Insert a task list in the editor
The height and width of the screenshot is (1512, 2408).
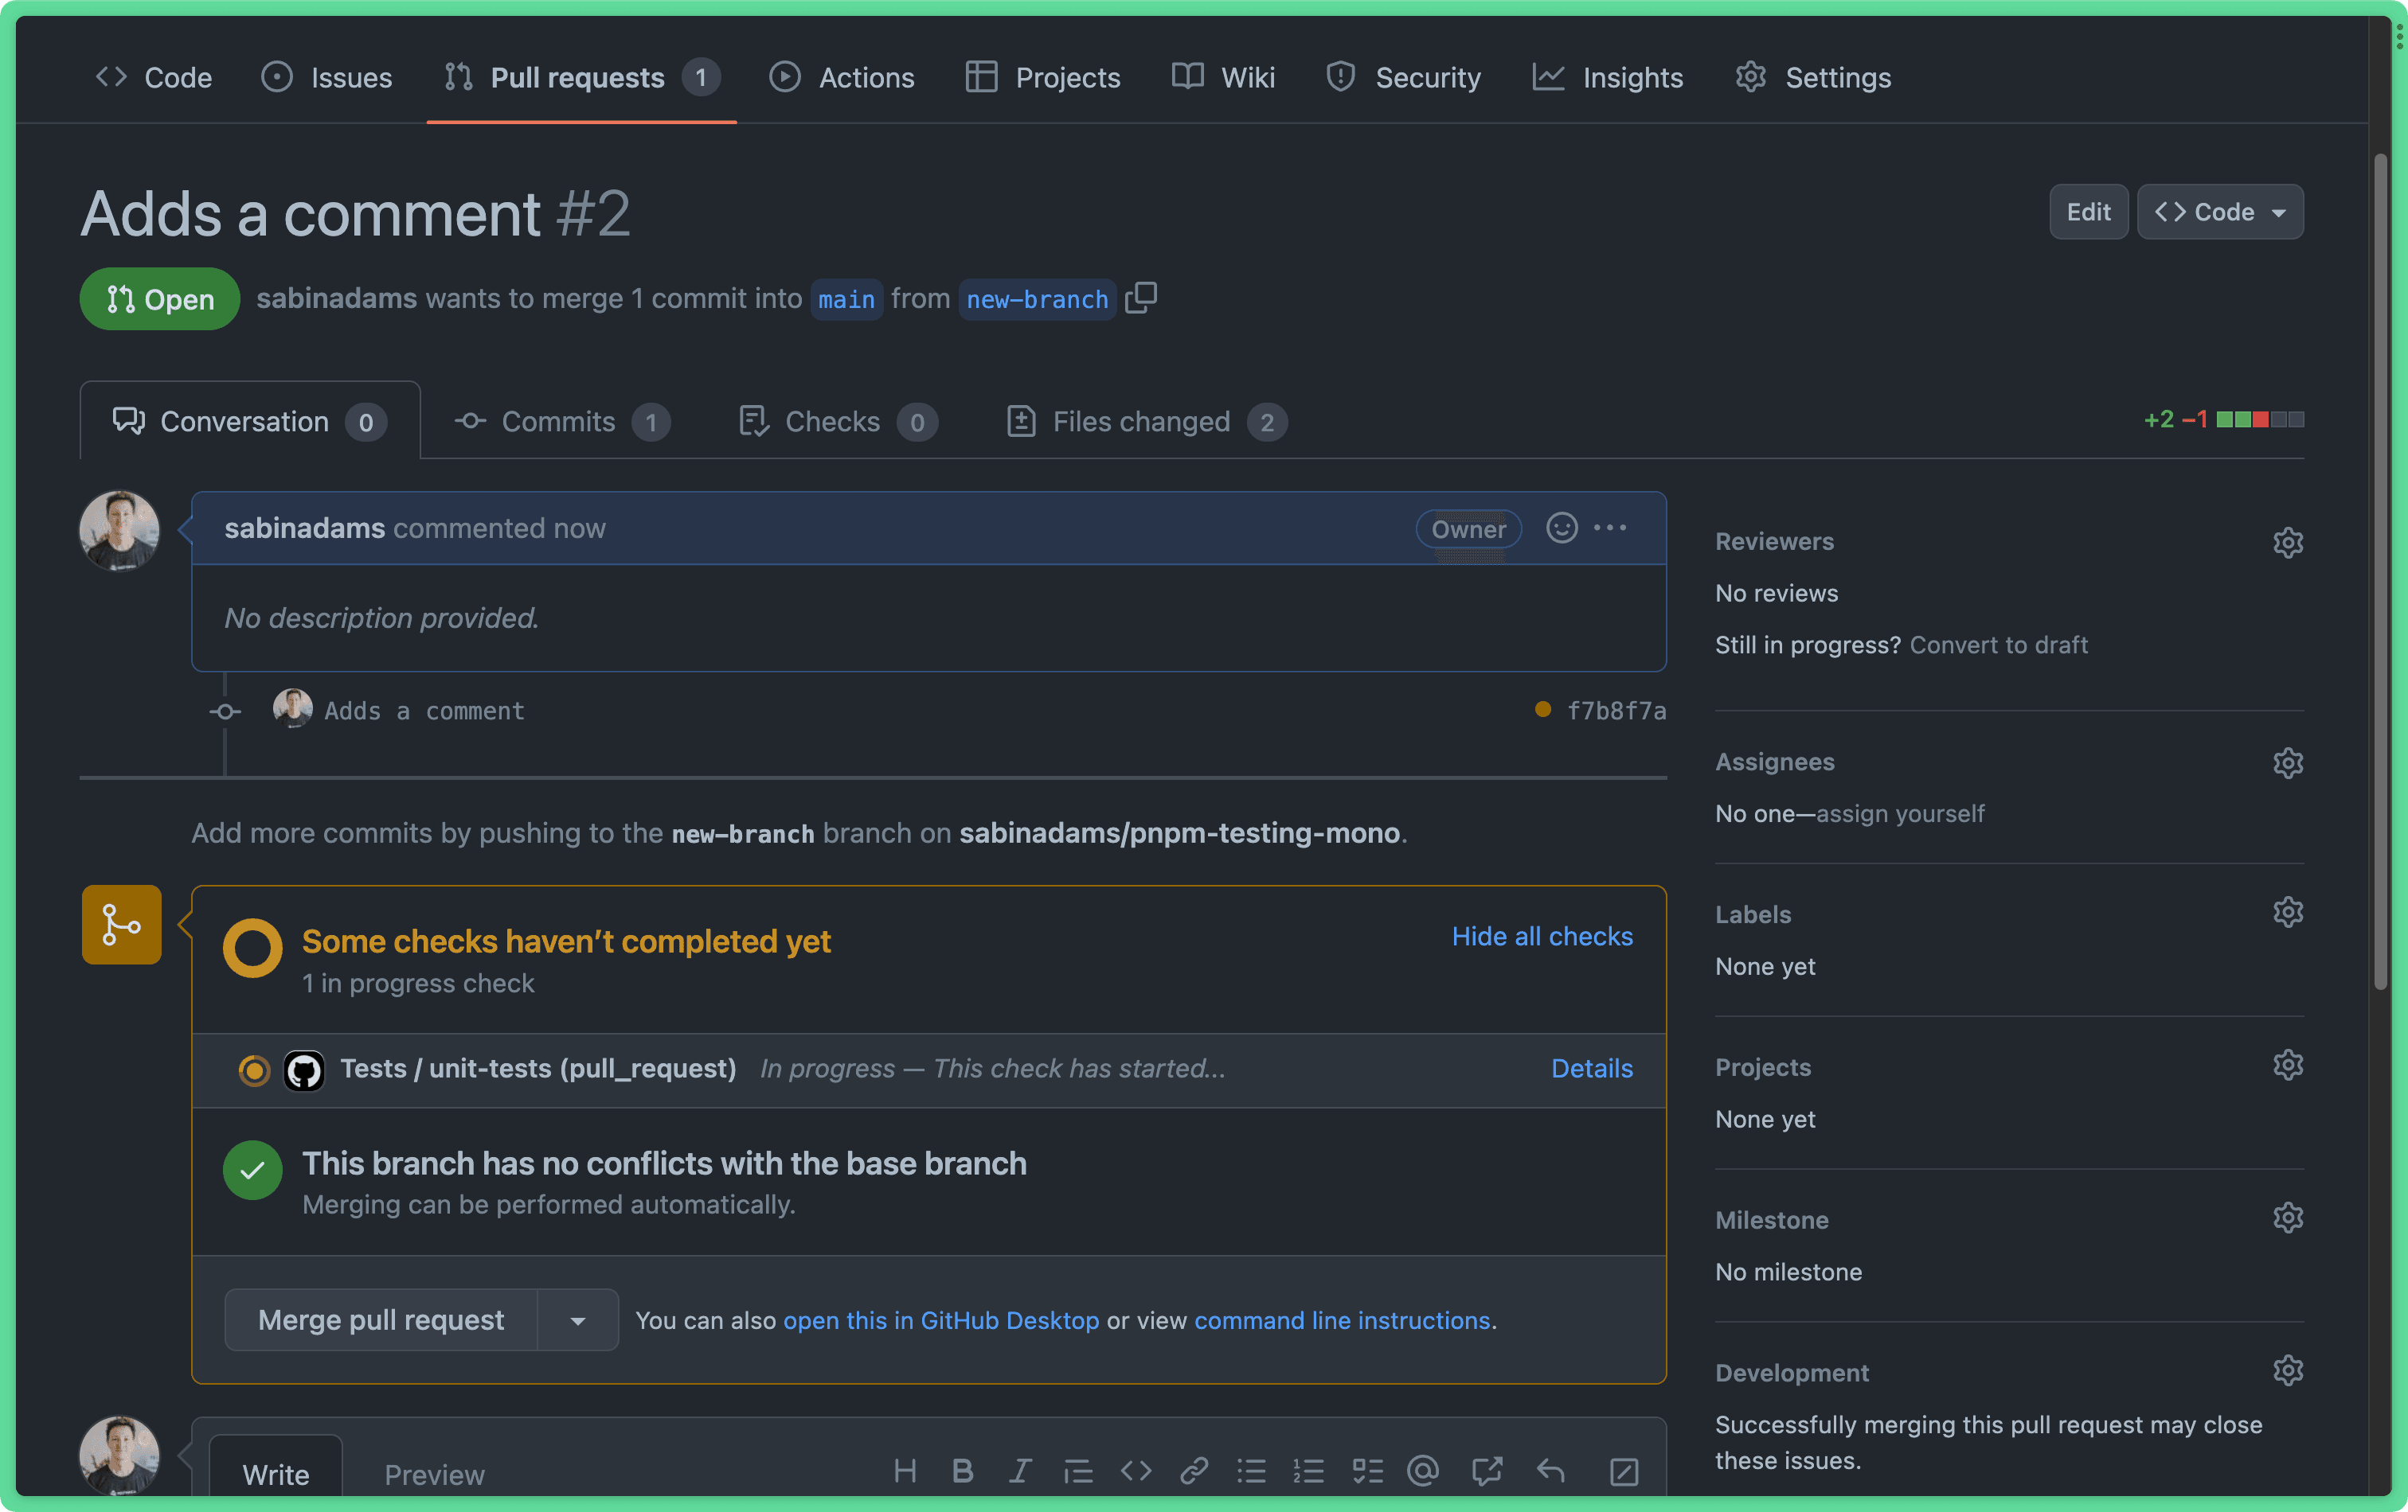1366,1471
